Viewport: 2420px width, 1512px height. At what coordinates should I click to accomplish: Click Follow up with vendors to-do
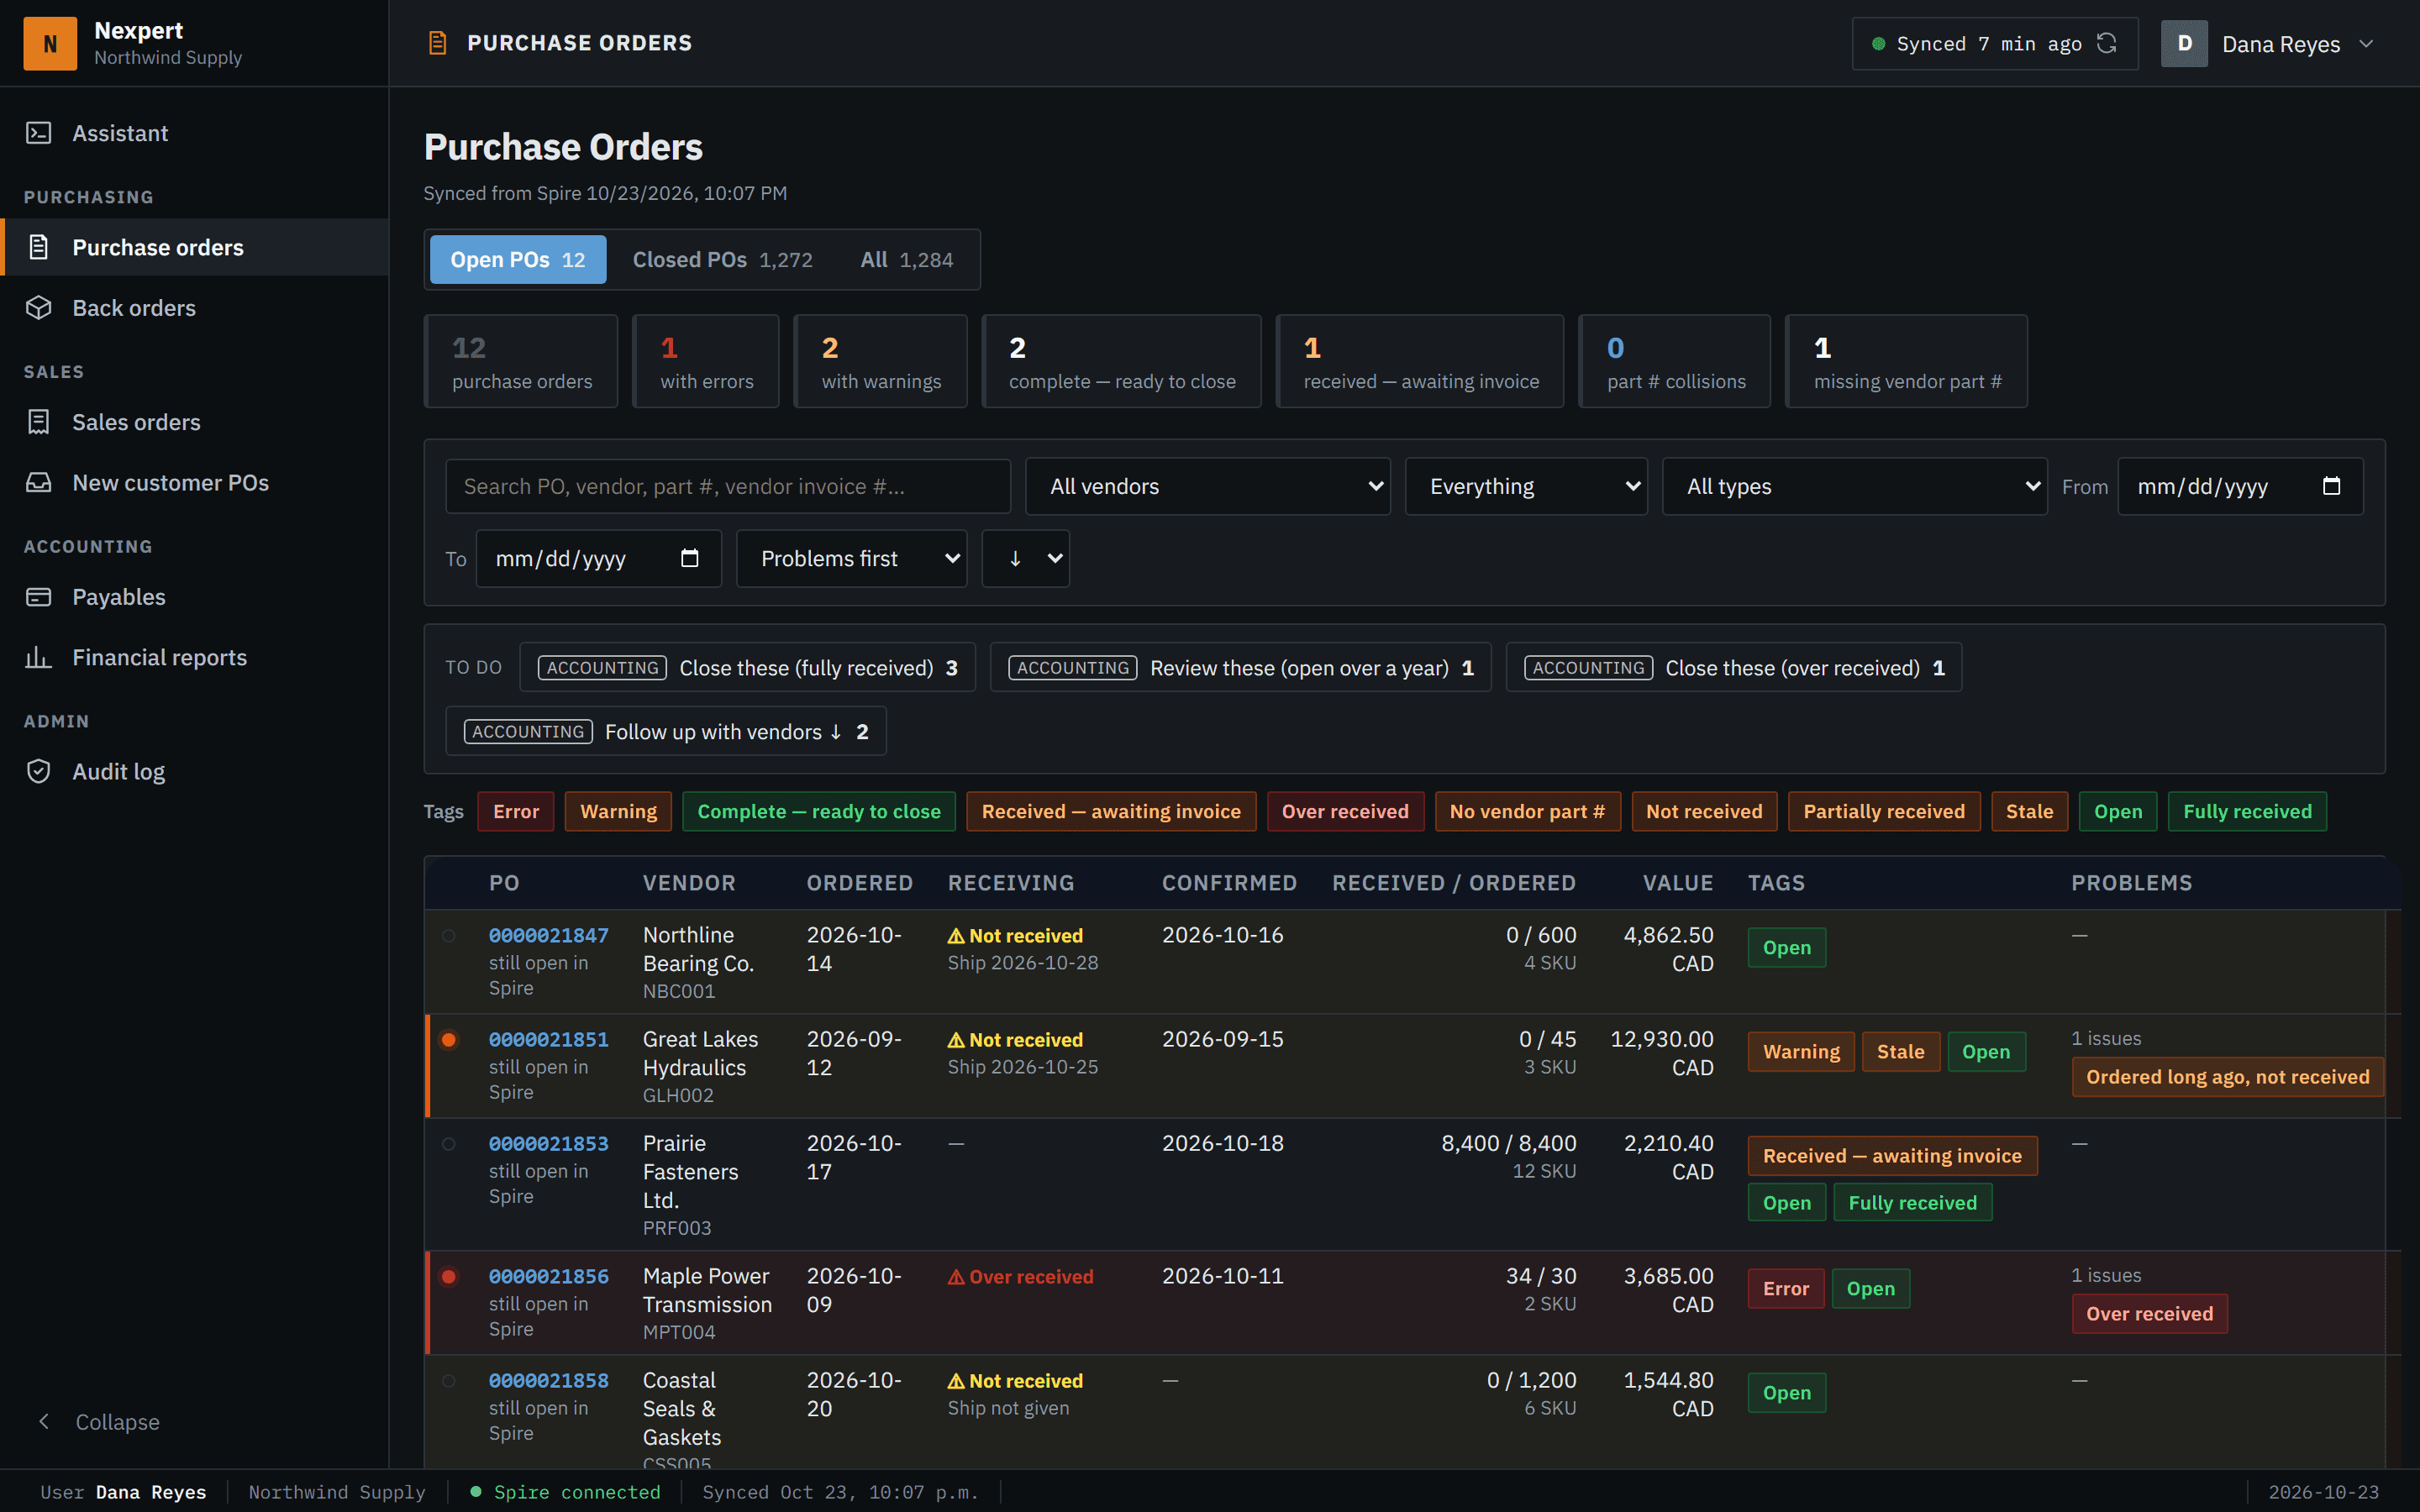tap(666, 731)
